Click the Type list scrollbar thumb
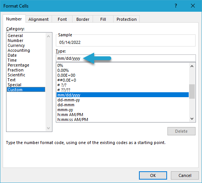Viewport: 202px width, 183px height. point(192,91)
